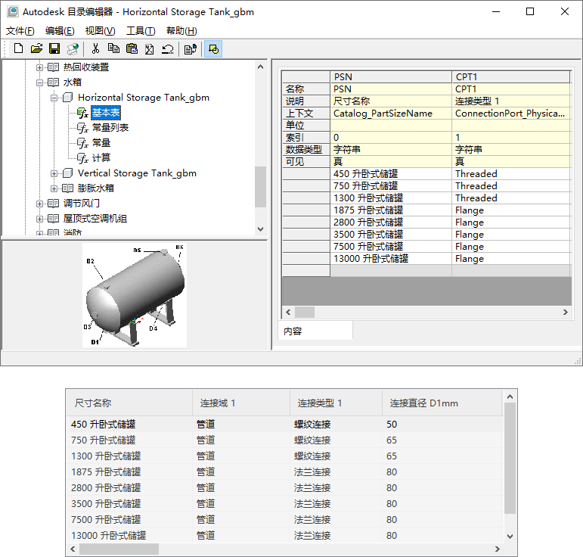The width and height of the screenshot is (583, 557).
Task: Click the fx icon beside 计算
Action: pos(82,158)
